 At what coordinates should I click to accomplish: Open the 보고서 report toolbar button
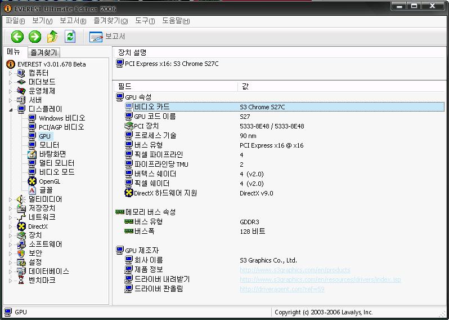tap(107, 37)
